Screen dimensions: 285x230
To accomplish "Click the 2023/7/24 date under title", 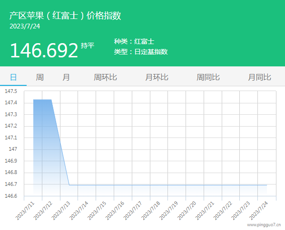I will click(25, 26).
